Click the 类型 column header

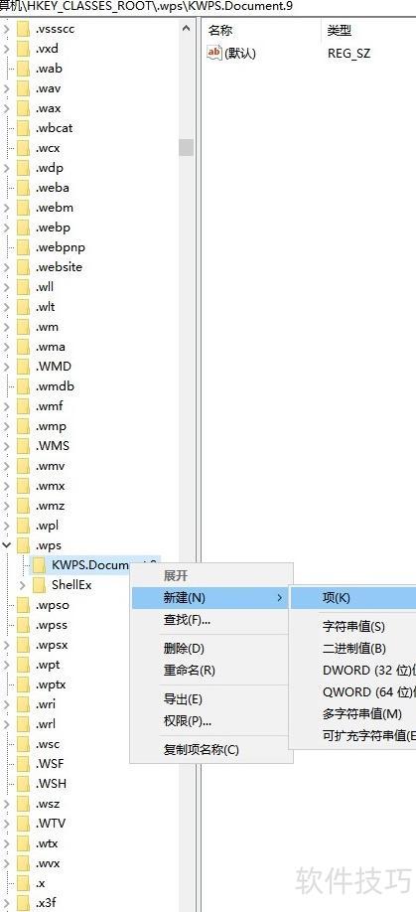coord(368,30)
